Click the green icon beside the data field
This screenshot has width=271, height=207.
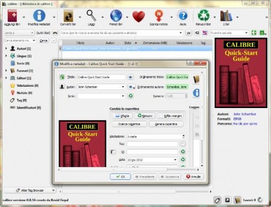[183, 160]
